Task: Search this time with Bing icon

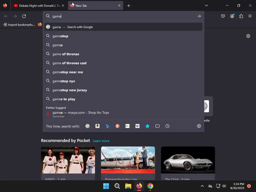Action: click(107, 126)
